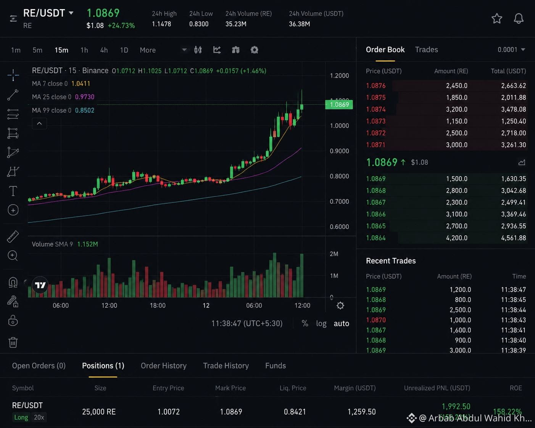Switch to the Trades tab
The width and height of the screenshot is (535, 428).
(426, 50)
